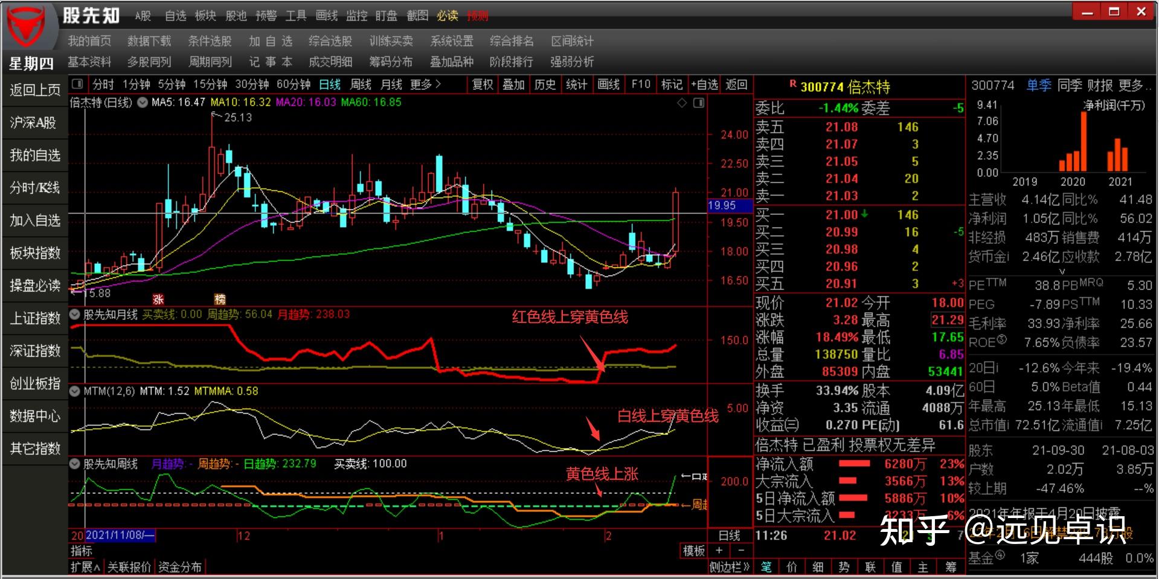Open 操盘必读 in the left sidebar
The image size is (1159, 579).
click(35, 286)
